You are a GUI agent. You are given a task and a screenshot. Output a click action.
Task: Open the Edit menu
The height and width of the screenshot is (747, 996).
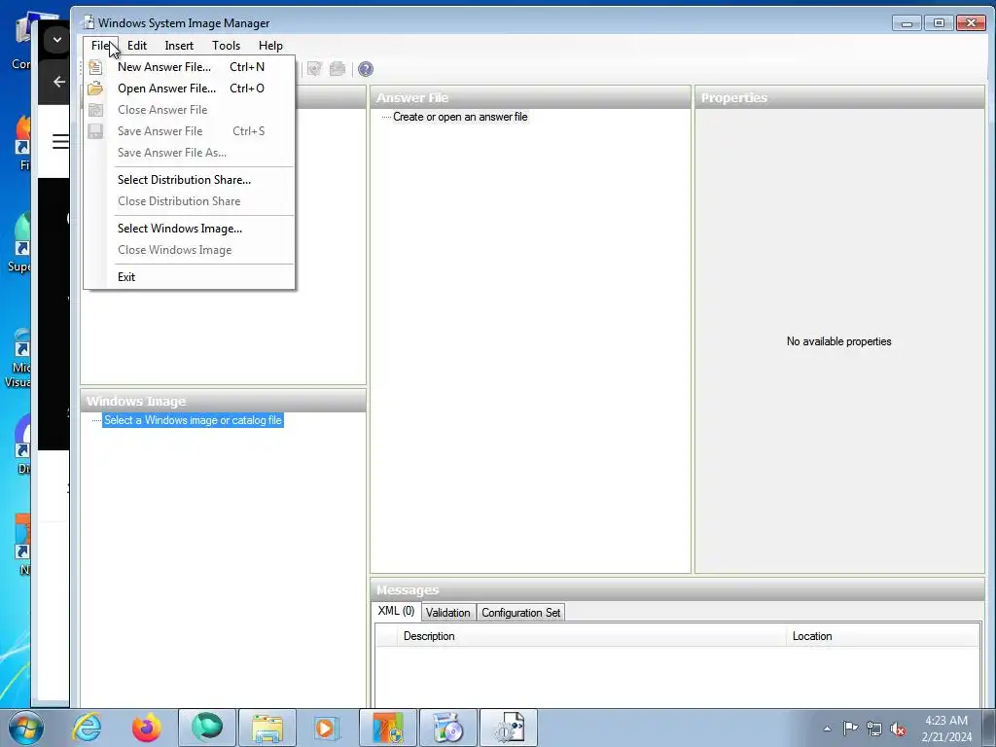coord(136,46)
